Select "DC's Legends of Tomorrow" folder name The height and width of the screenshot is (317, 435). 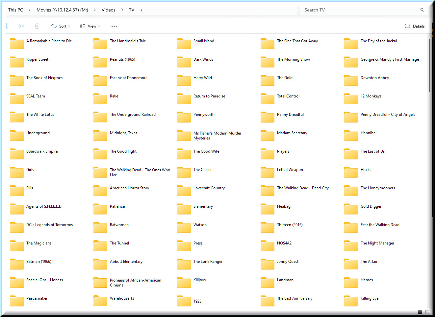point(50,225)
